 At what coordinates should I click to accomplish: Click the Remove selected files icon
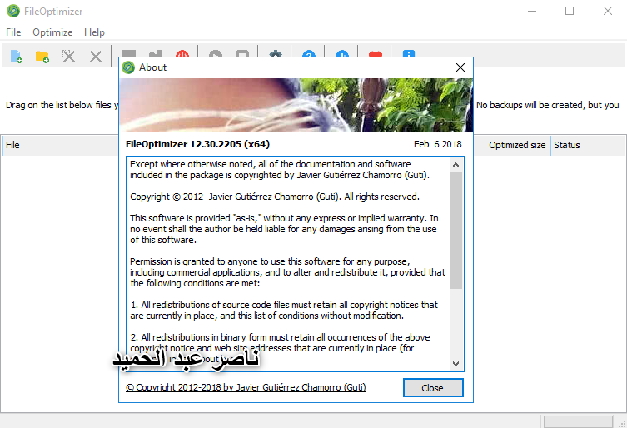[69, 57]
